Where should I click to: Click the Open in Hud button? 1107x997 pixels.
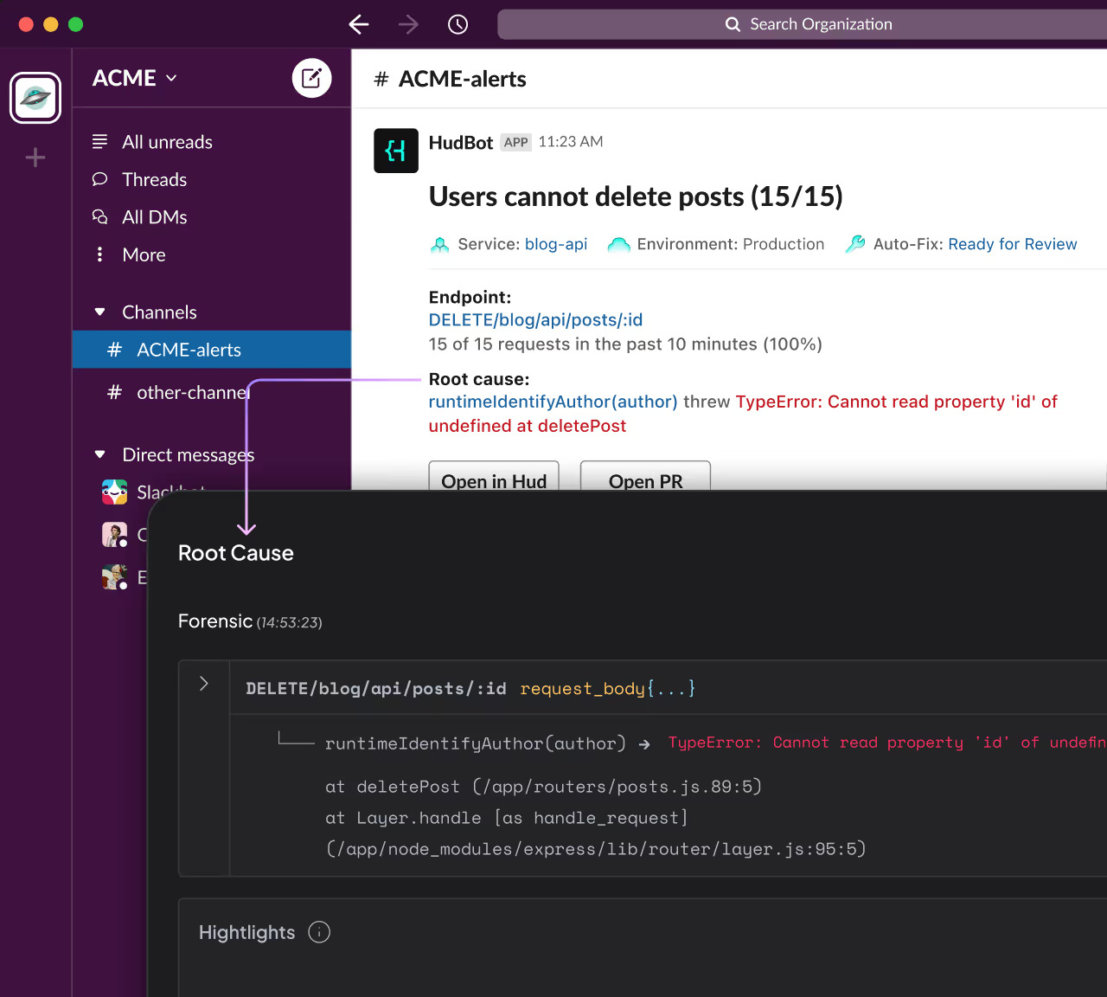click(494, 481)
